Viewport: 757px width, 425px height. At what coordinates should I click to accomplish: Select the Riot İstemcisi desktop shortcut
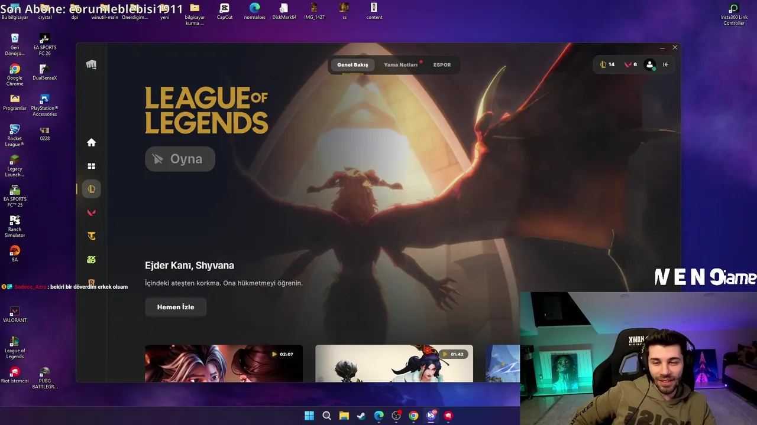coord(15,375)
